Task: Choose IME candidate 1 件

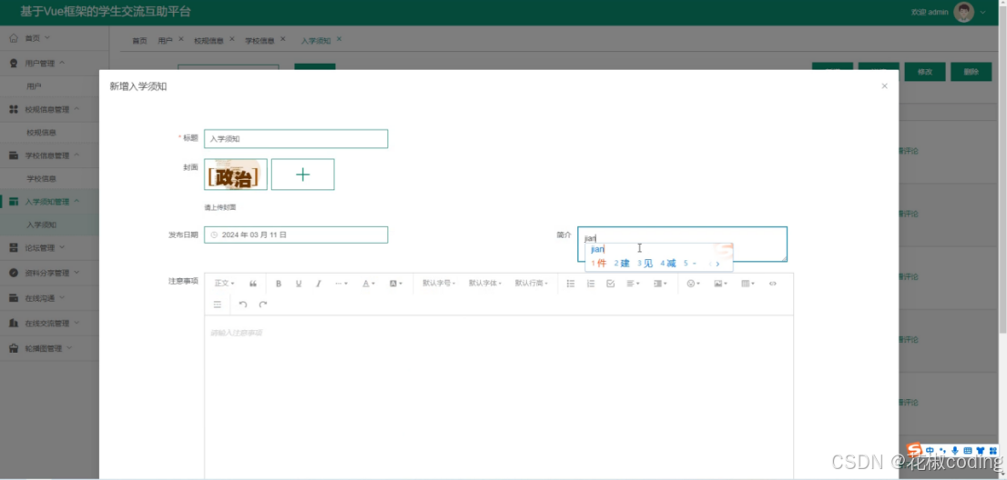Action: [598, 264]
